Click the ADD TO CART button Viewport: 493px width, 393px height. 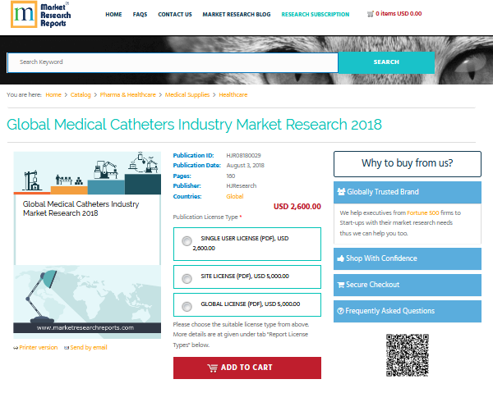(x=247, y=368)
